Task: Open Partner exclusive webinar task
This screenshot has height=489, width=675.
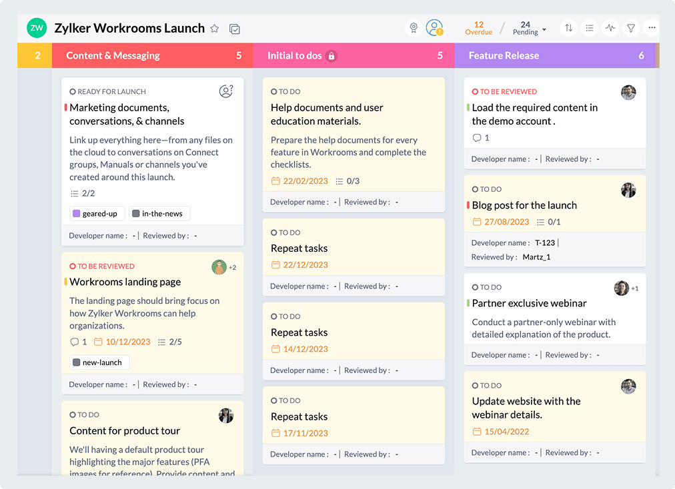Action: click(x=529, y=303)
